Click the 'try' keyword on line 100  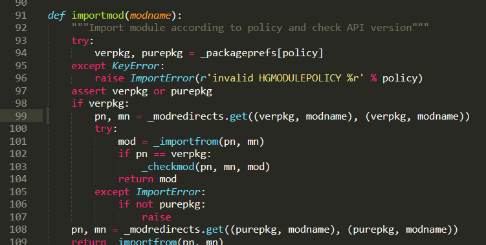coord(104,129)
